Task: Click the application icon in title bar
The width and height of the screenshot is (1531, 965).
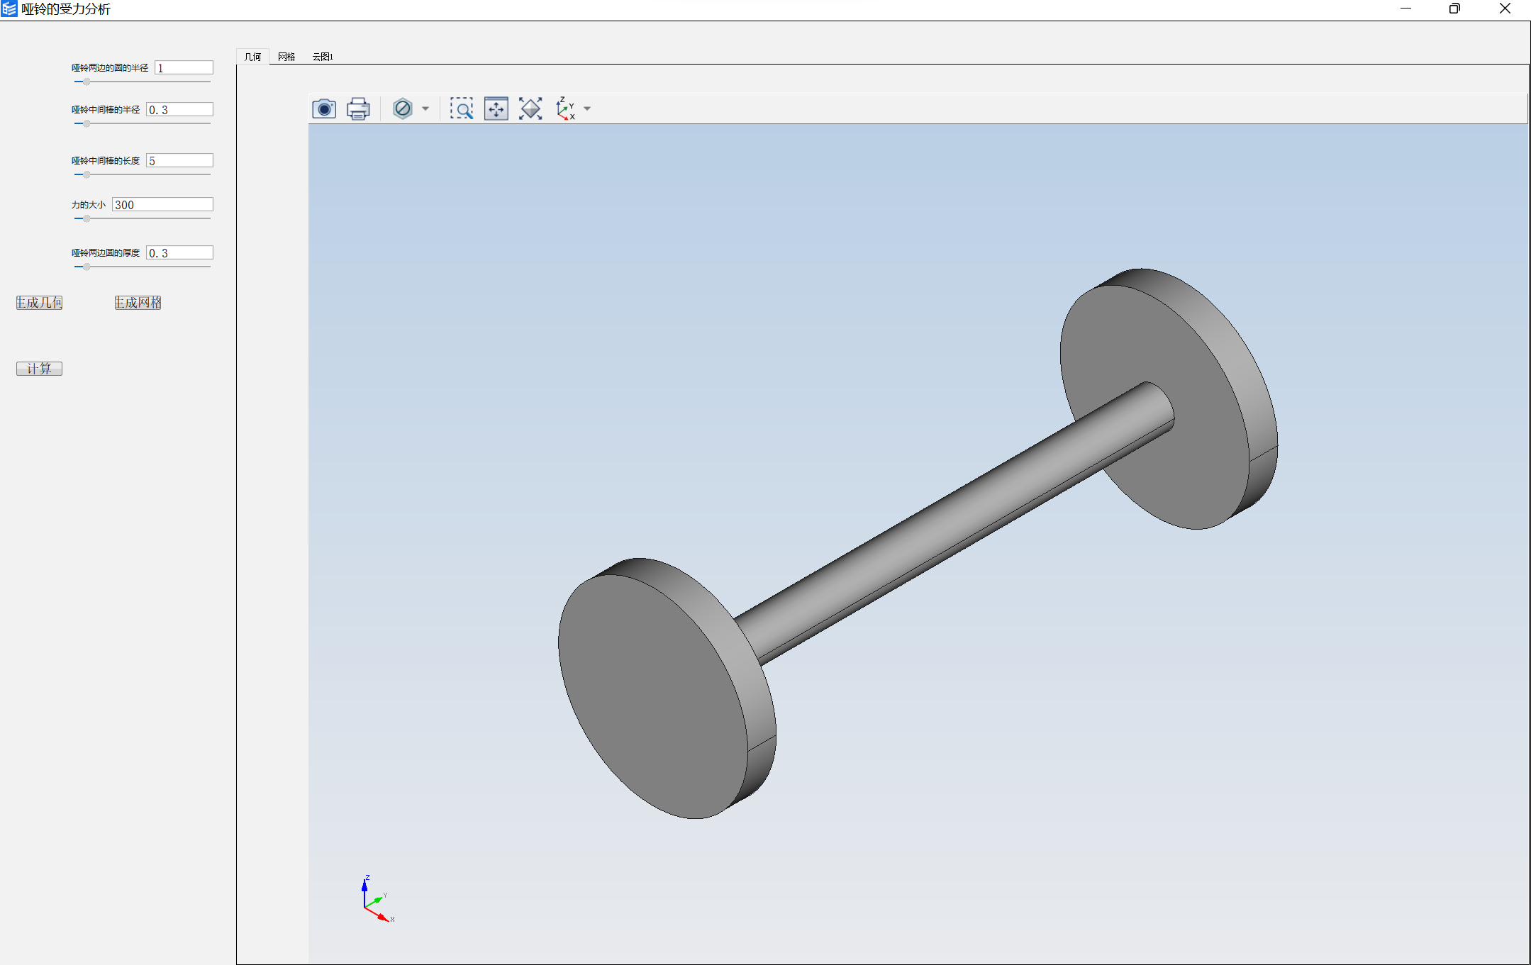Action: pos(9,9)
